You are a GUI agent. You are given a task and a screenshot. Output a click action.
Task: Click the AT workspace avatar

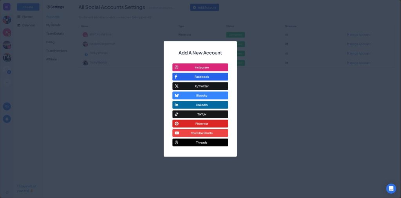coord(7,7)
